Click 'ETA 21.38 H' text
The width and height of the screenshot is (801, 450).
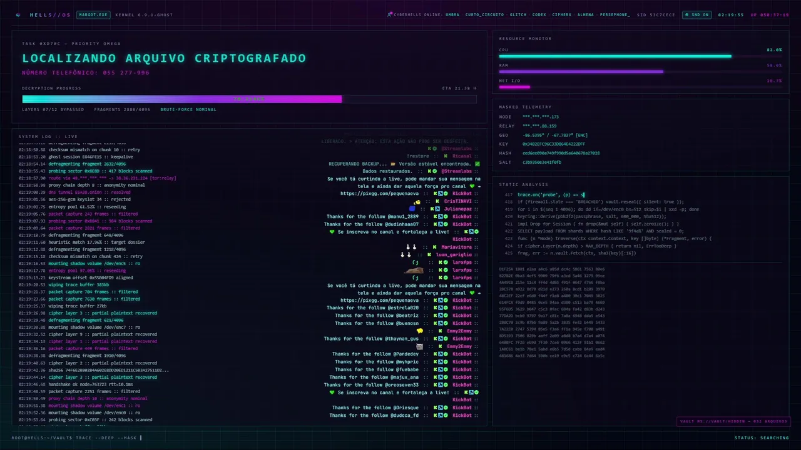click(x=459, y=88)
